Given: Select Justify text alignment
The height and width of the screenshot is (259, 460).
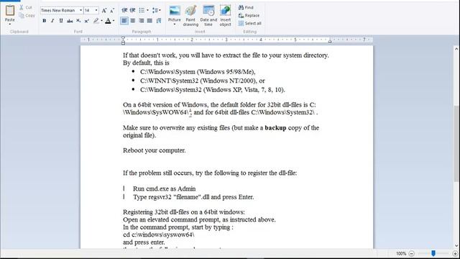Looking at the screenshot, I should [x=150, y=21].
